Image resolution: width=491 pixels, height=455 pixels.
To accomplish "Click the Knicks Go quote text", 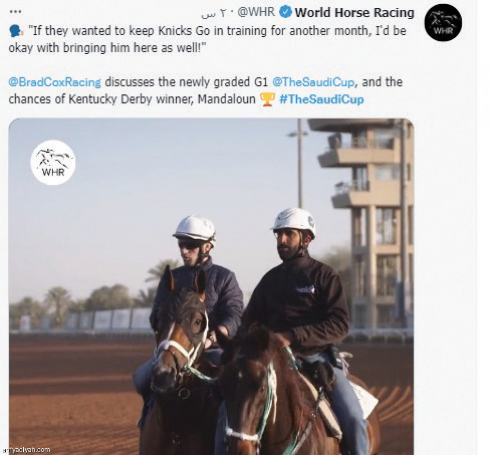I will pyautogui.click(x=207, y=39).
